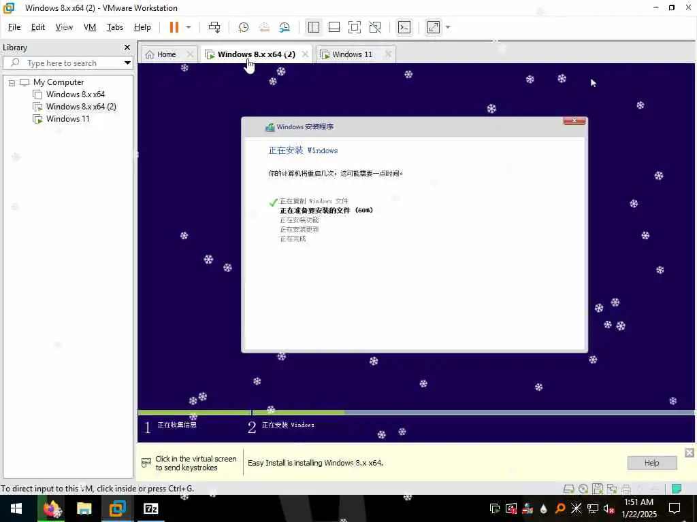Select Windows 8.x x64 (2) in the library
This screenshot has height=522, width=697.
point(81,107)
